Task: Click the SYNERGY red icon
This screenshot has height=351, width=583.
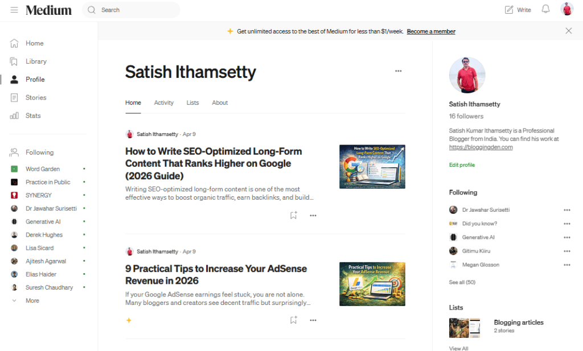Action: pos(14,195)
